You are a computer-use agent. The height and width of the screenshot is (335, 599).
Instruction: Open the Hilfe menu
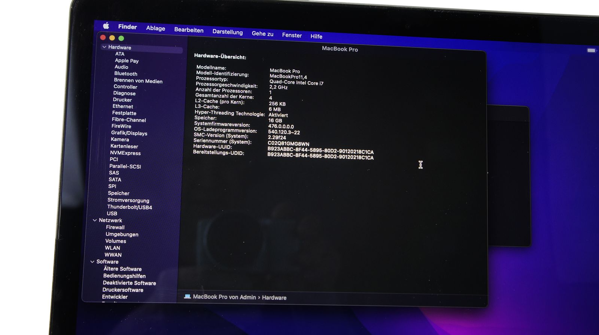(316, 36)
